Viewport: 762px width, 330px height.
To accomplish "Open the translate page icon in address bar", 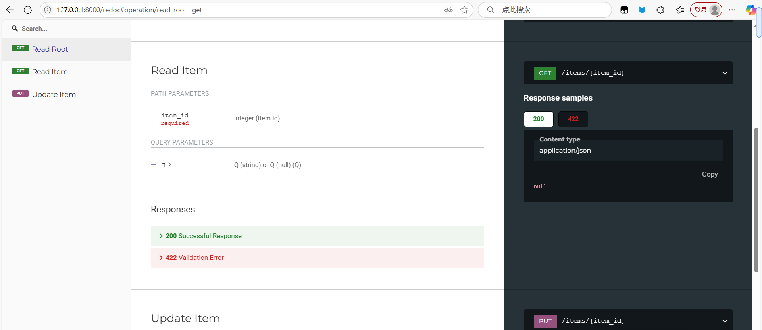I will click(448, 10).
